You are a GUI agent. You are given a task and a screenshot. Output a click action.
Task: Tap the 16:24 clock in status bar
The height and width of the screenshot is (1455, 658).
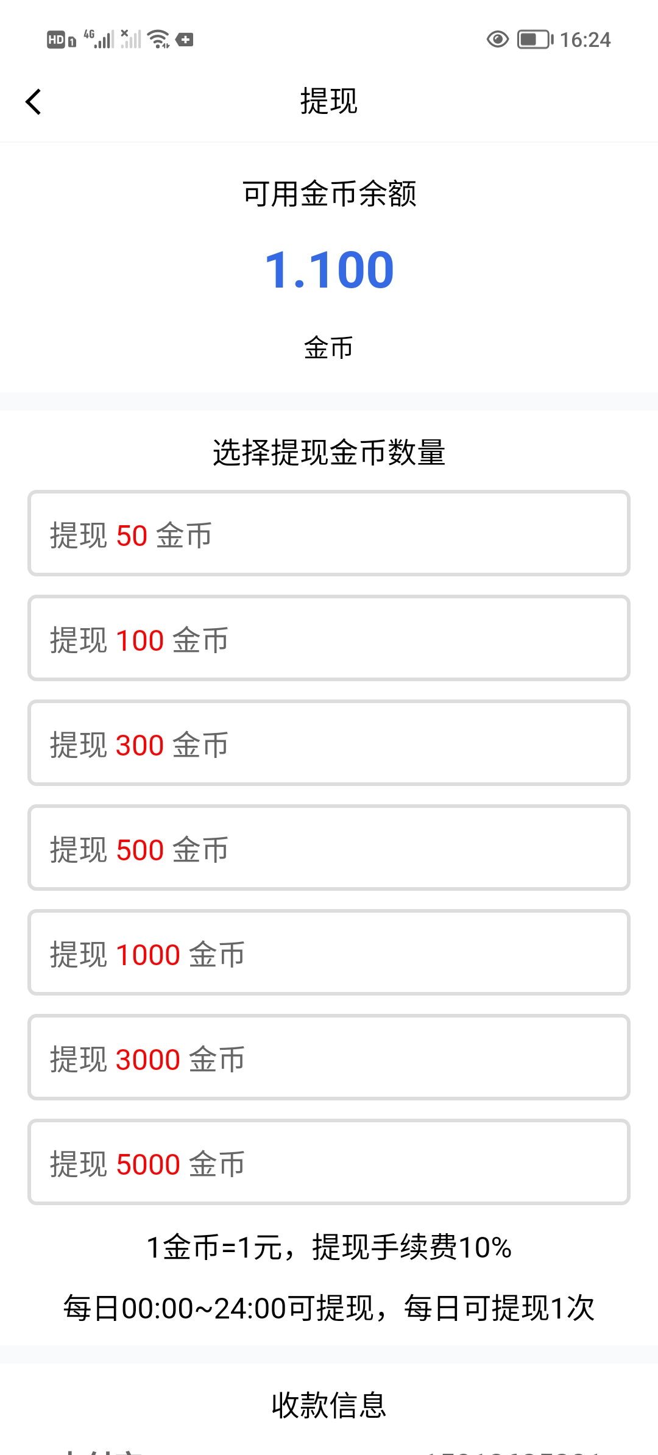585,40
